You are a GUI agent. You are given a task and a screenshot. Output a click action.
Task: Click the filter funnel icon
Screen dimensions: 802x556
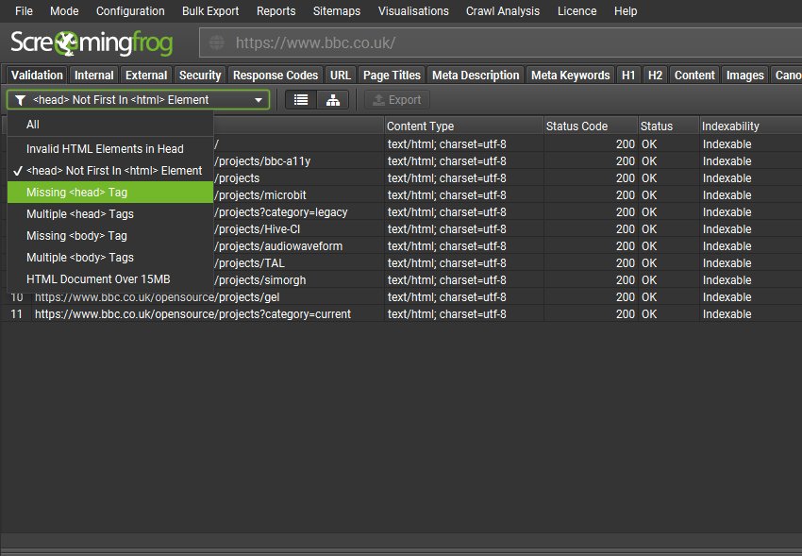20,100
